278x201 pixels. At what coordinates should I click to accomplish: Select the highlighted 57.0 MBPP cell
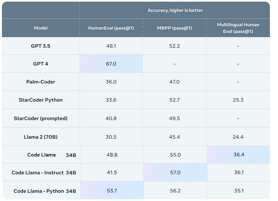coord(175,173)
